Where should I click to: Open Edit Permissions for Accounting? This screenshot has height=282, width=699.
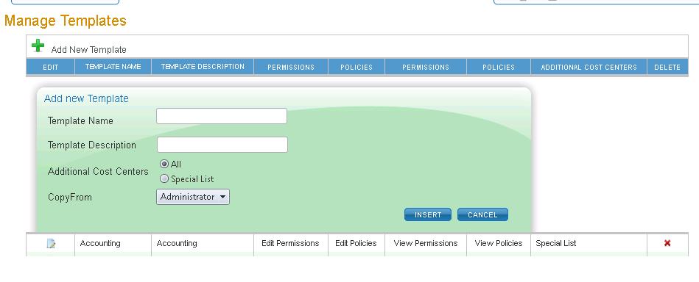[290, 243]
